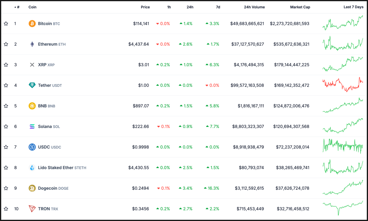368x221 pixels.
Task: Click Bitcoin price $114,141
Action: [141, 24]
